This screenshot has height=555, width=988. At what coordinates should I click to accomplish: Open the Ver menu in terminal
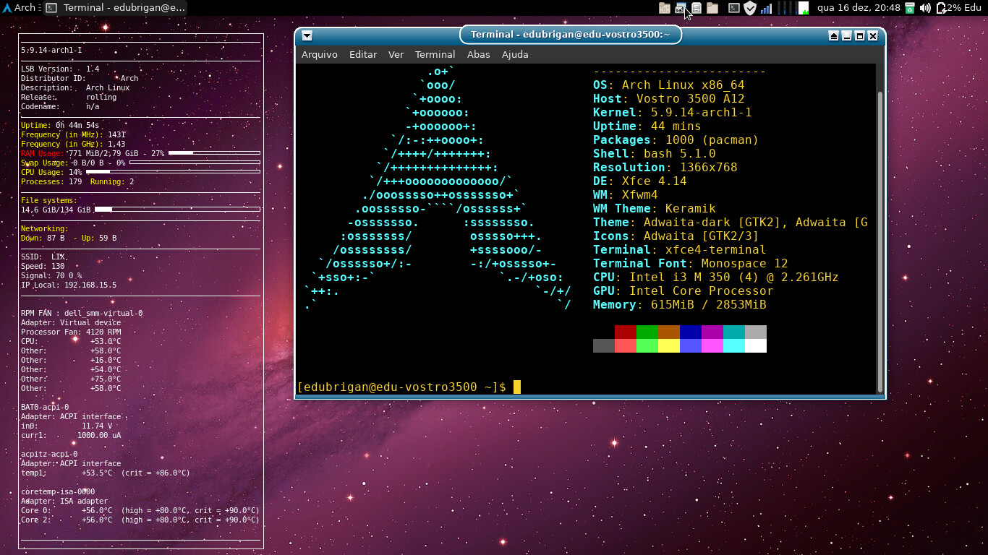[396, 54]
